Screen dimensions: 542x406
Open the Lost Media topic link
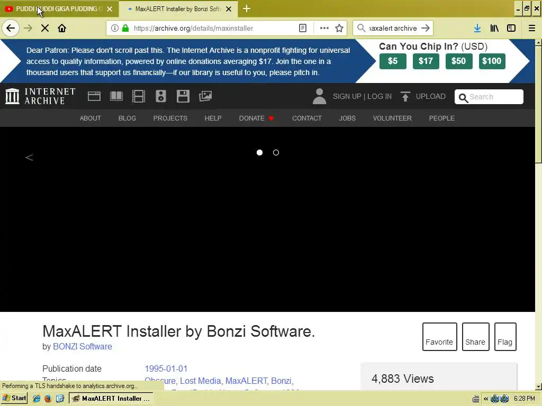click(x=201, y=381)
